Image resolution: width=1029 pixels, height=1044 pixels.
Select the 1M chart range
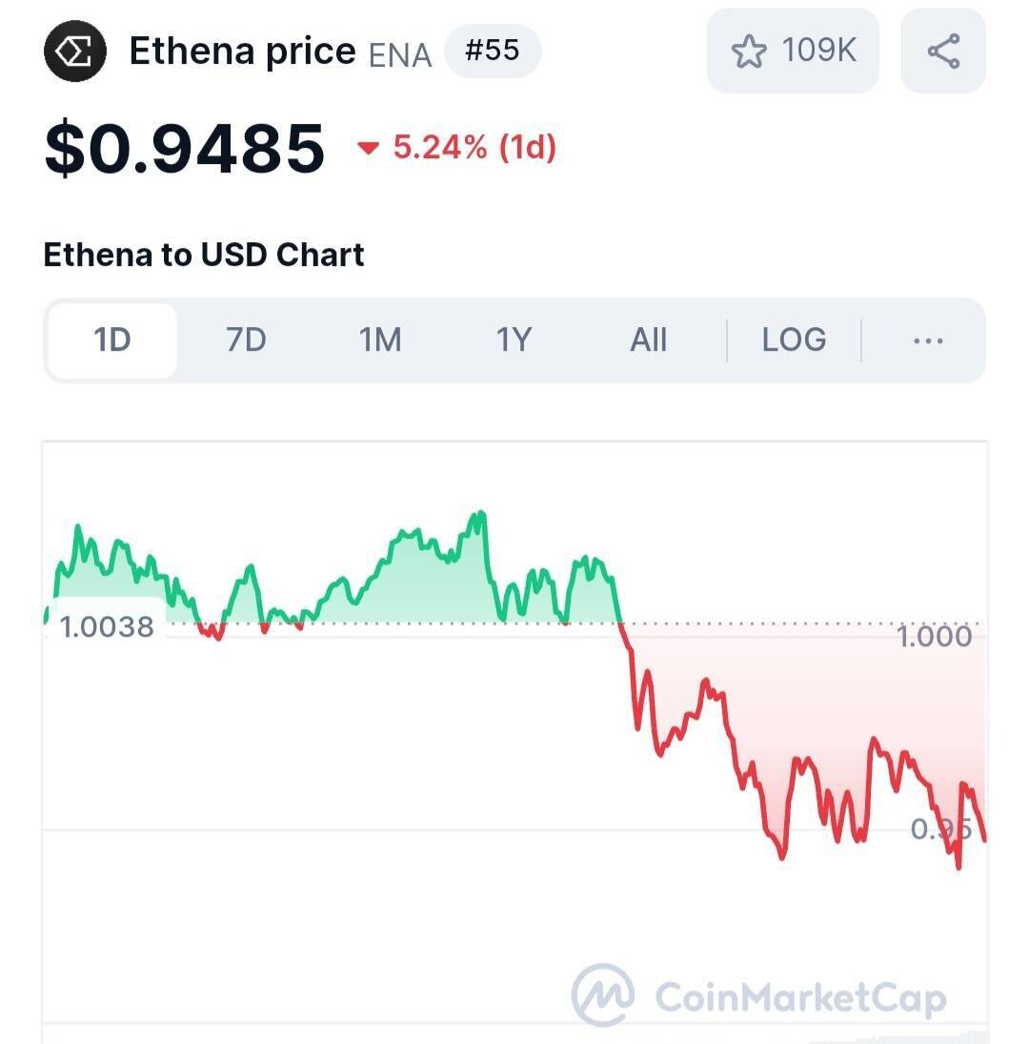[x=380, y=340]
